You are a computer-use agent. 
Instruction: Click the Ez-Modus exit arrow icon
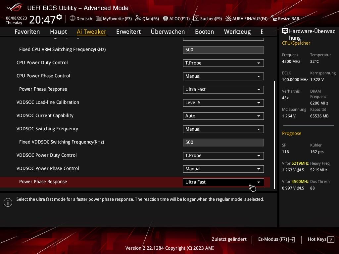(292, 239)
